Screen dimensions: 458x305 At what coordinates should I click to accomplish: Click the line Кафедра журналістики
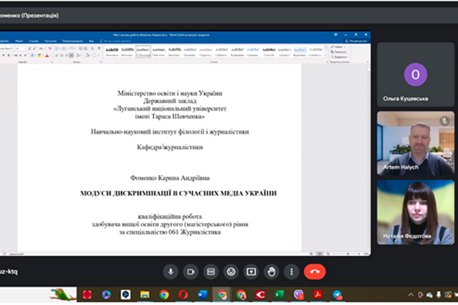point(169,147)
